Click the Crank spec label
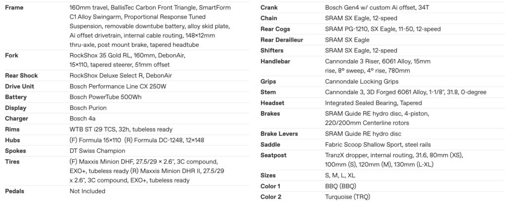Image resolution: width=506 pixels, height=203 pixels. point(269,8)
